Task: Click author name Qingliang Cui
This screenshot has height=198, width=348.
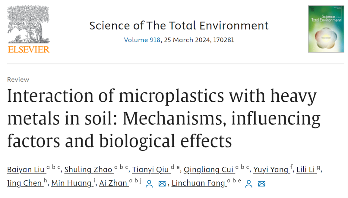Action: pyautogui.click(x=208, y=170)
